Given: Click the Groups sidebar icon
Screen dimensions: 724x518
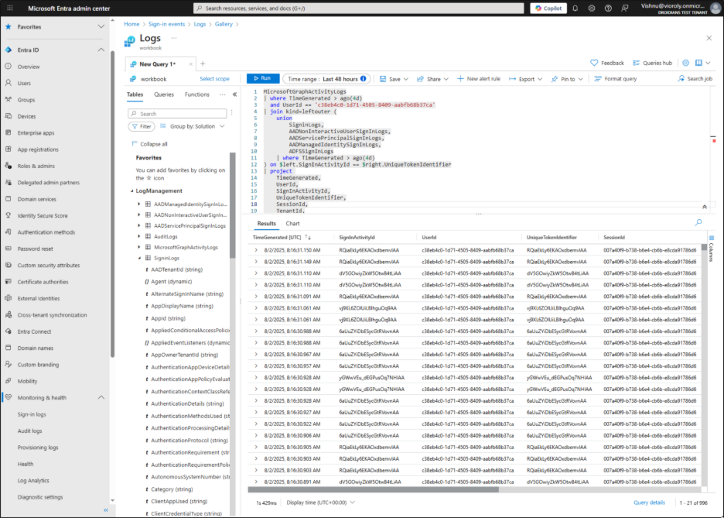Looking at the screenshot, I should [x=9, y=99].
